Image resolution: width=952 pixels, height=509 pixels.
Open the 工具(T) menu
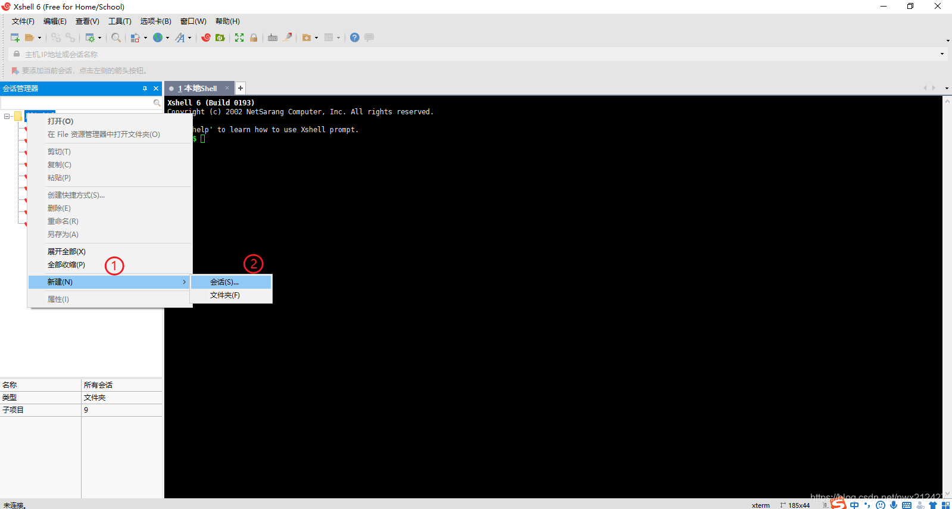120,21
